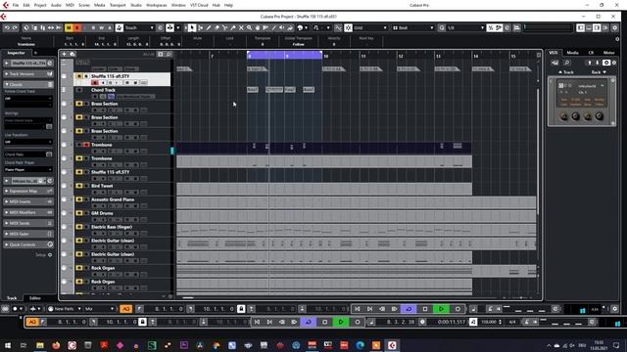Click Play in lower transport bar
Image resolution: width=627 pixels, height=352 pixels.
click(x=341, y=322)
